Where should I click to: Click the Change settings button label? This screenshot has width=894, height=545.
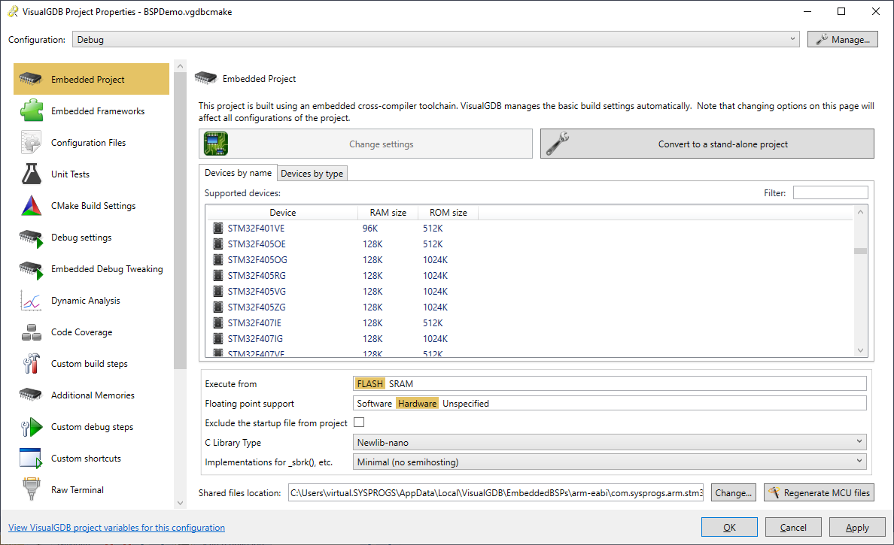(x=382, y=144)
